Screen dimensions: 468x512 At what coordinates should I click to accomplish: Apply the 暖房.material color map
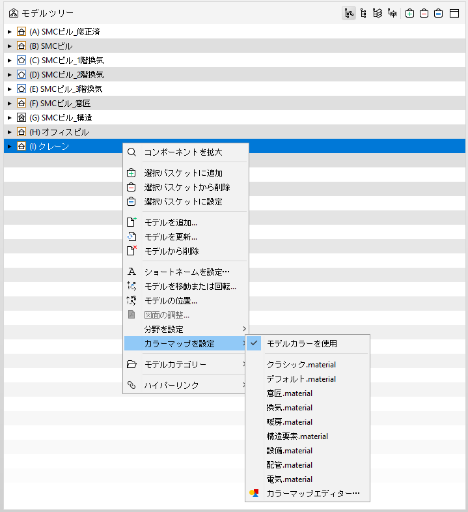[x=307, y=422]
